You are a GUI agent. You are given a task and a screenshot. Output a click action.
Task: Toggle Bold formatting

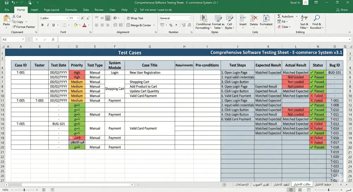(x=42, y=25)
